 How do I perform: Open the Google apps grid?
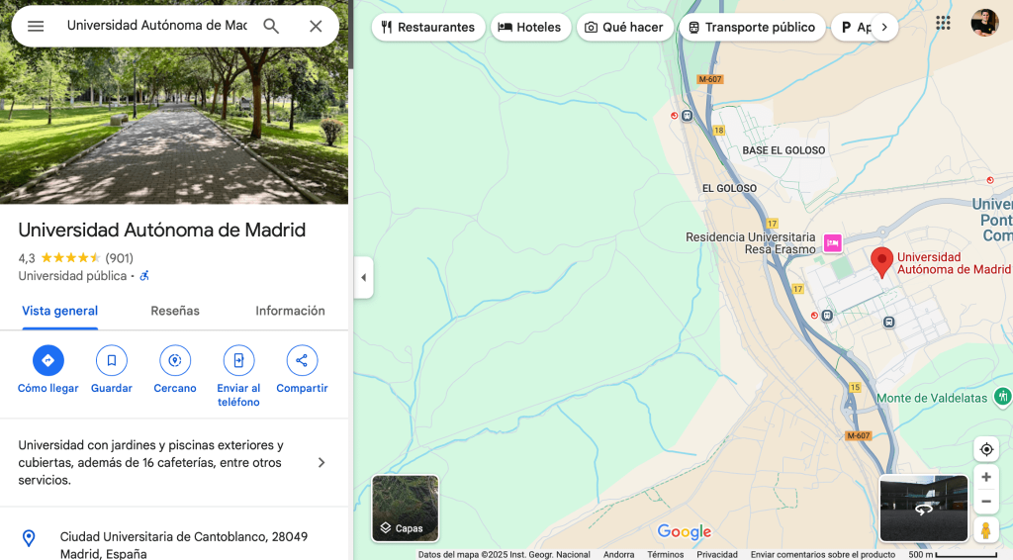pyautogui.click(x=943, y=23)
